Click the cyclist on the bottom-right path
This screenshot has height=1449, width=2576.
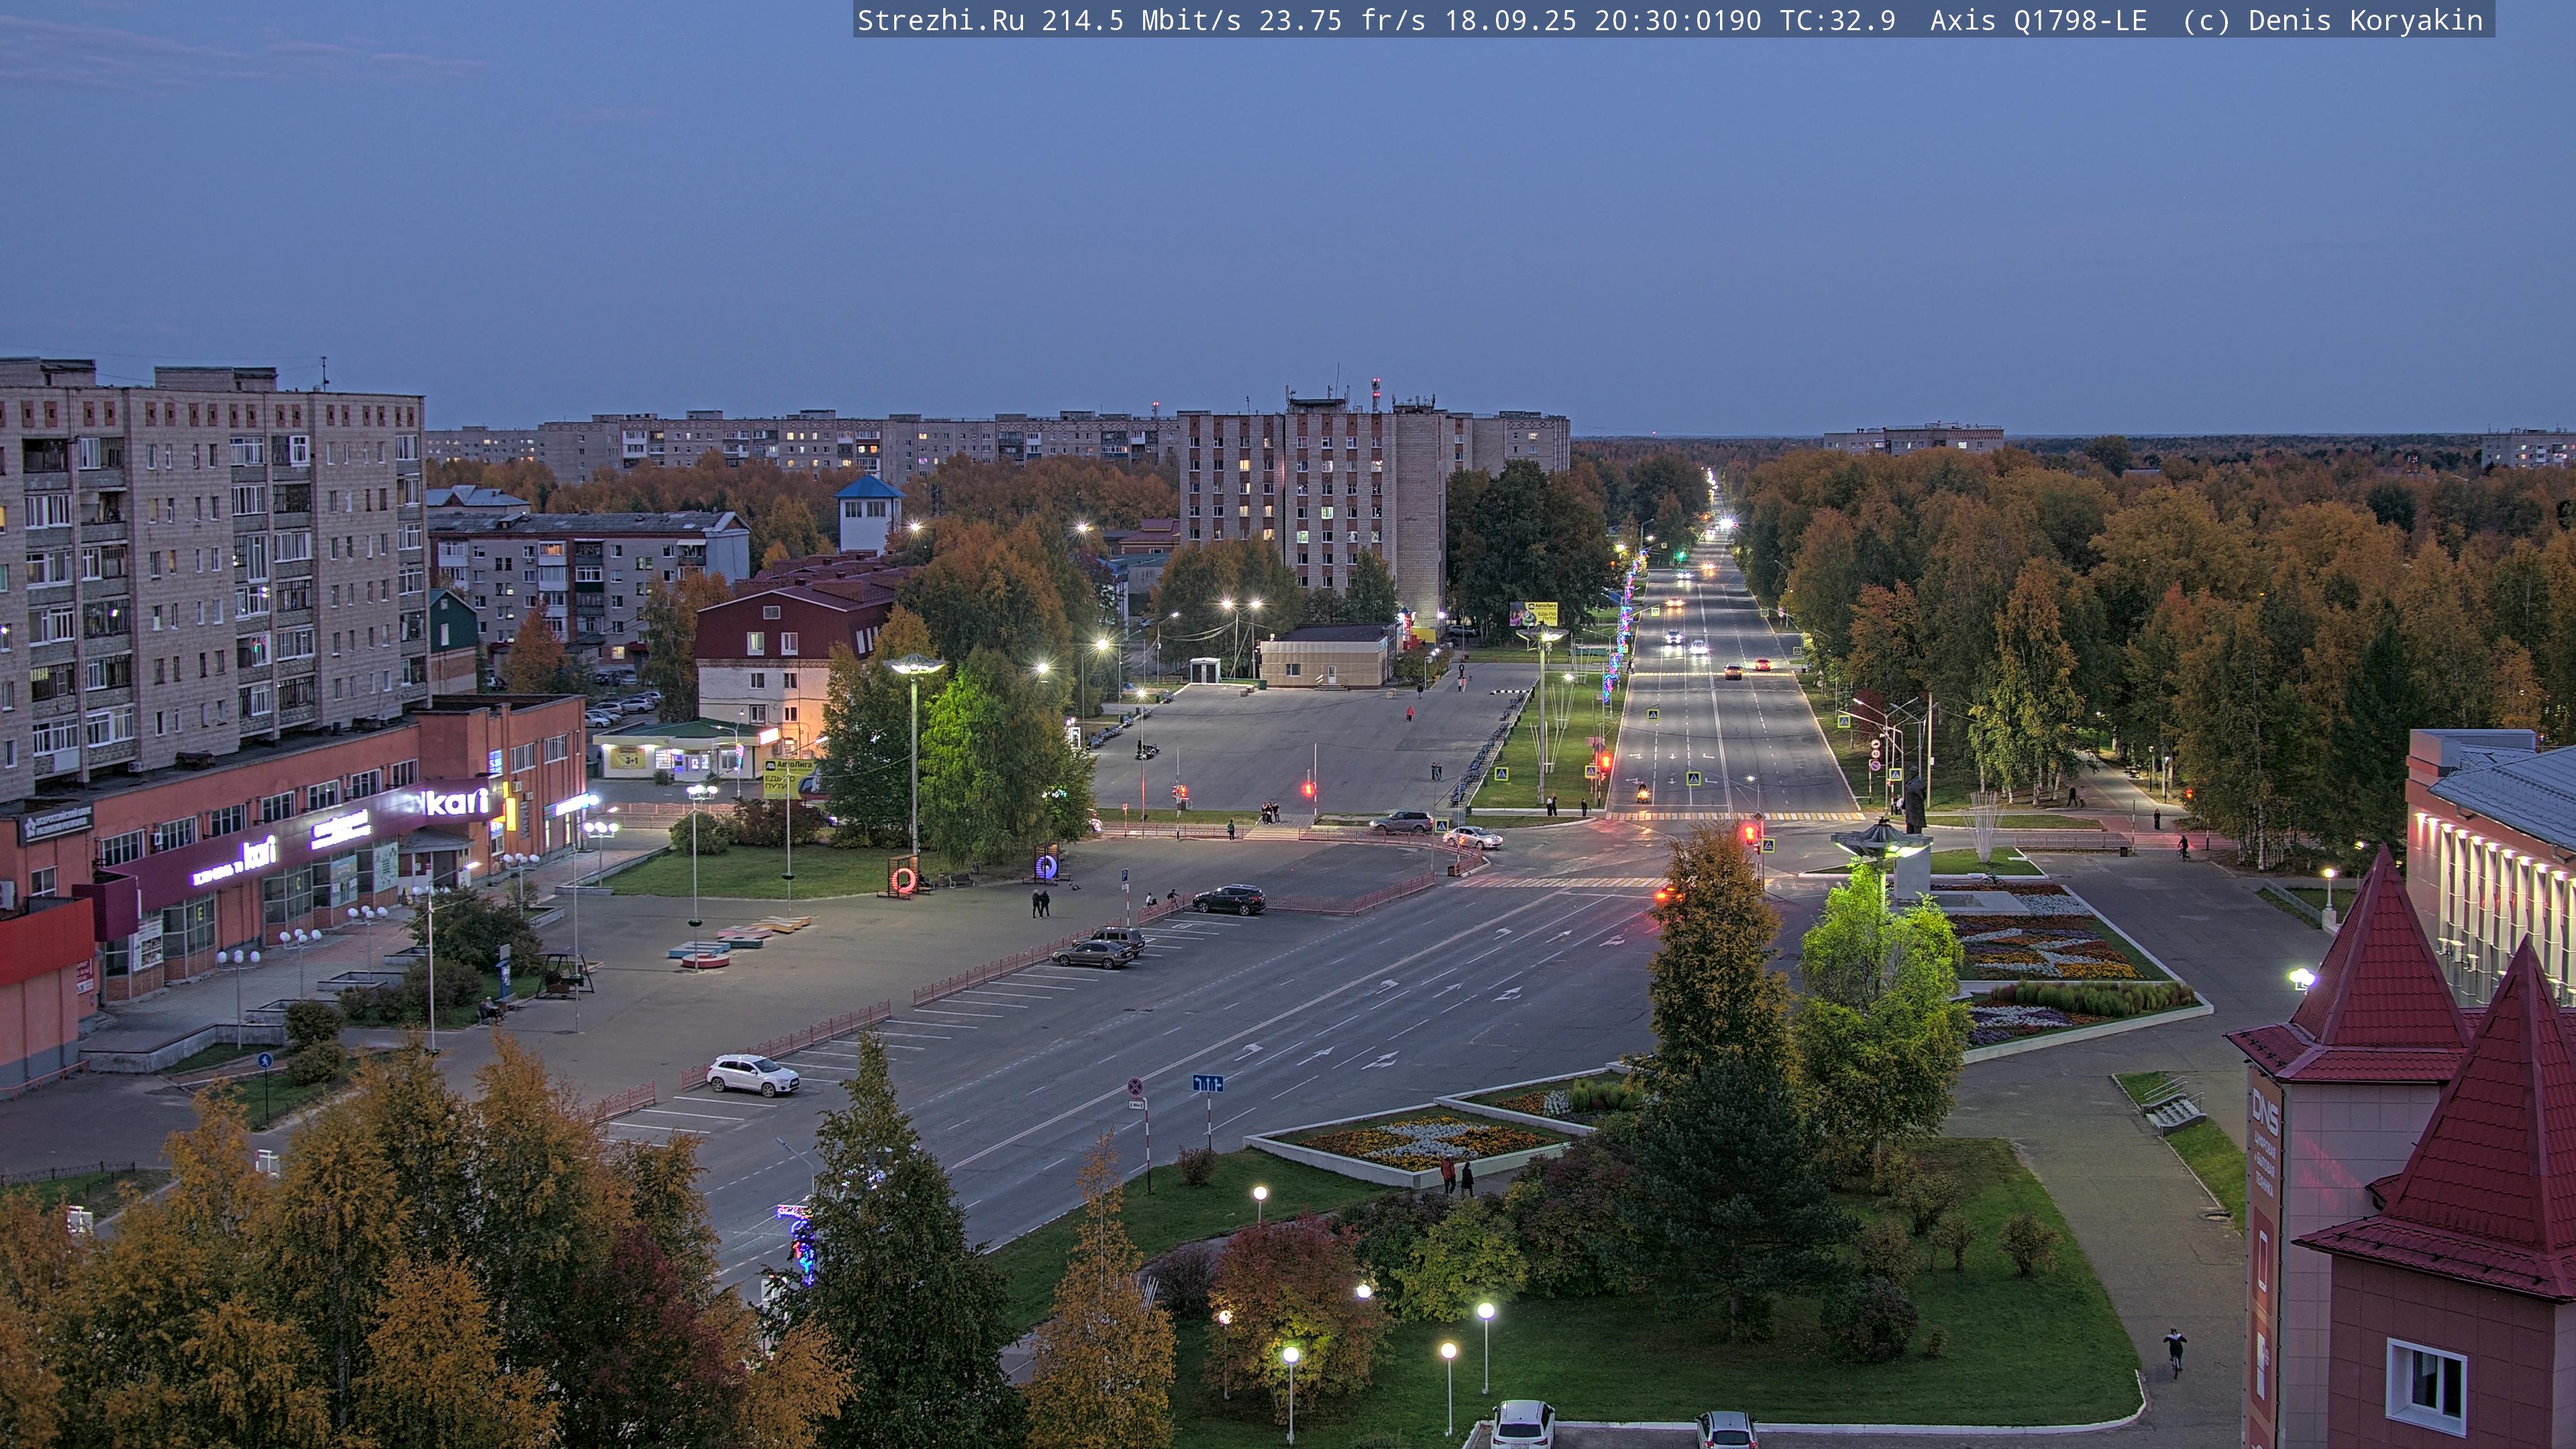pos(2174,1350)
